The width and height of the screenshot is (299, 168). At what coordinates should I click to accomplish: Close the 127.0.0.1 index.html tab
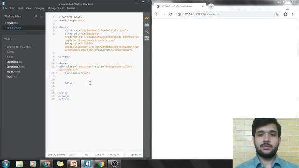[x=203, y=7]
